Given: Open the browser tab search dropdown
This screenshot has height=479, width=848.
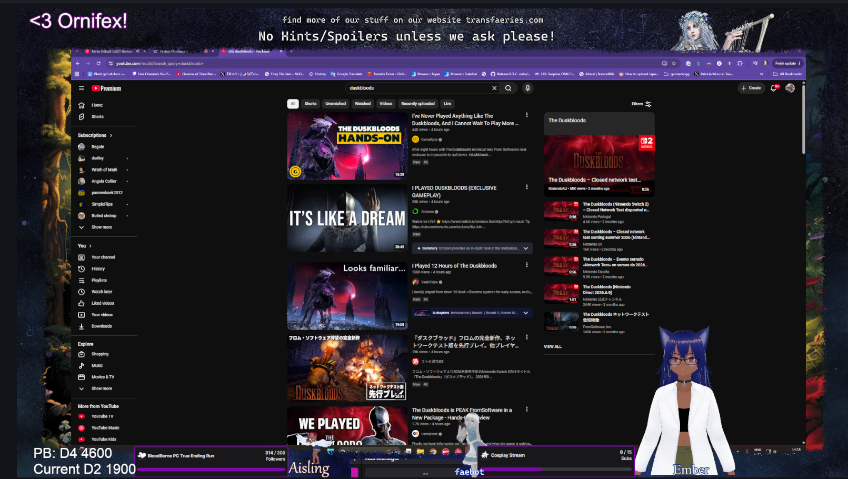Looking at the screenshot, I should (77, 52).
